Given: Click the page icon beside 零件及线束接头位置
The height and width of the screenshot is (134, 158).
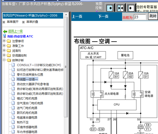Looking at the screenshot, I should point(13,74).
